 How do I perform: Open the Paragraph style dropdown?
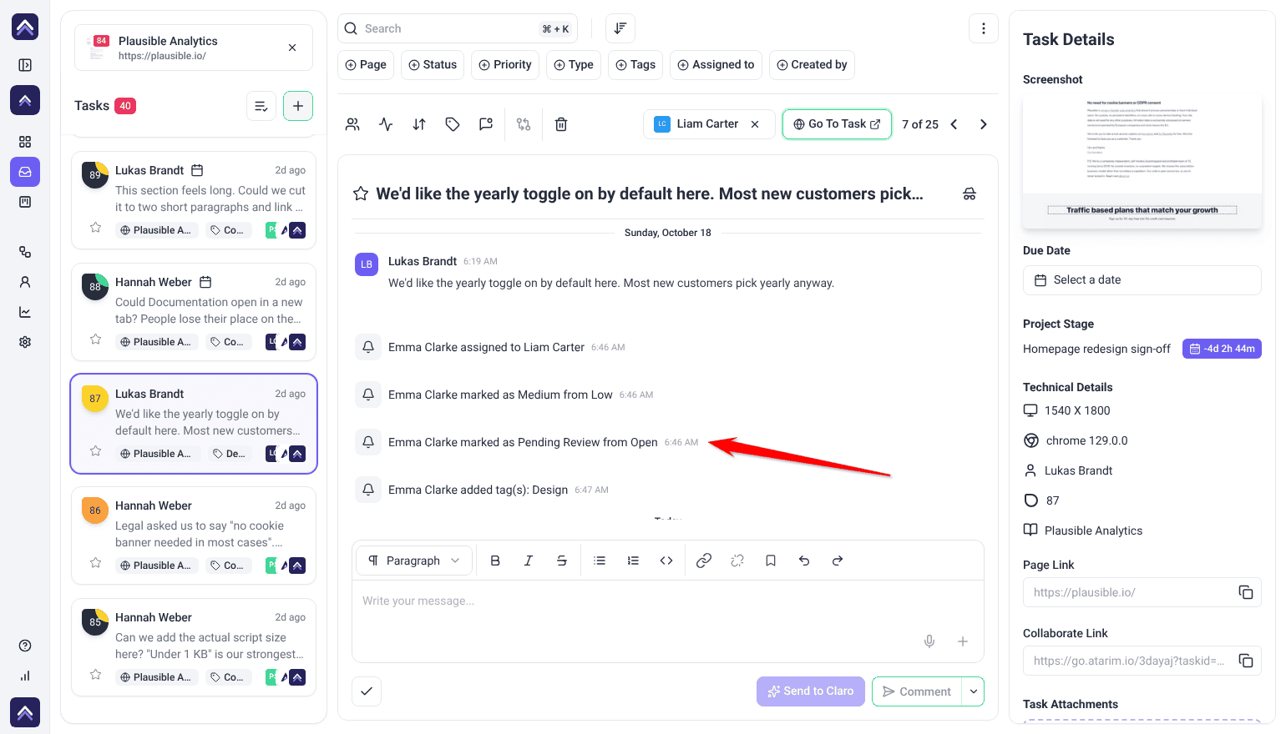[414, 561]
